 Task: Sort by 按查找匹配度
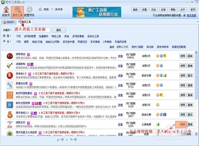tap(179, 47)
